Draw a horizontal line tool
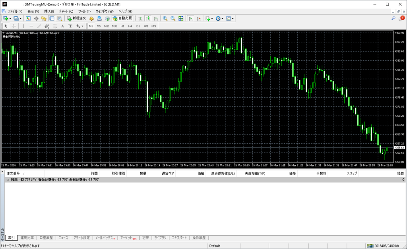The height and width of the screenshot is (249, 407). coord(31,26)
